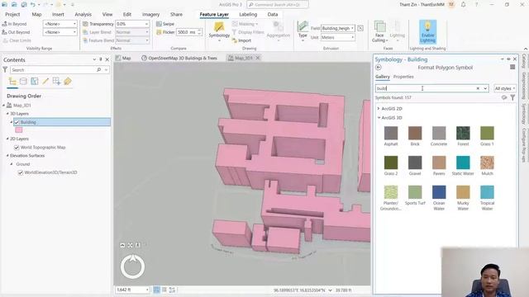
Task: Open the Analysis ribbon tab
Action: 83,15
